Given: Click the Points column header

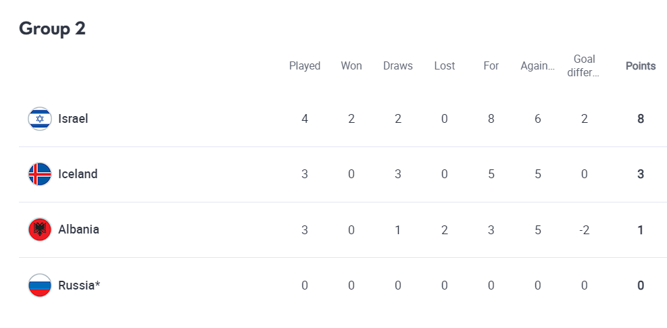Looking at the screenshot, I should [x=641, y=66].
